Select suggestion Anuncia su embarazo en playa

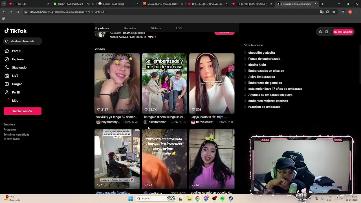pos(270,95)
